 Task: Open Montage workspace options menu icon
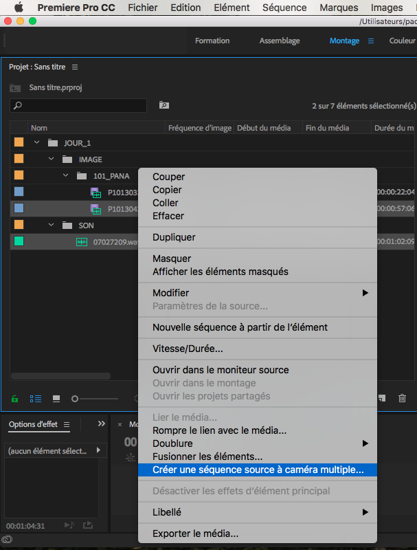[371, 41]
